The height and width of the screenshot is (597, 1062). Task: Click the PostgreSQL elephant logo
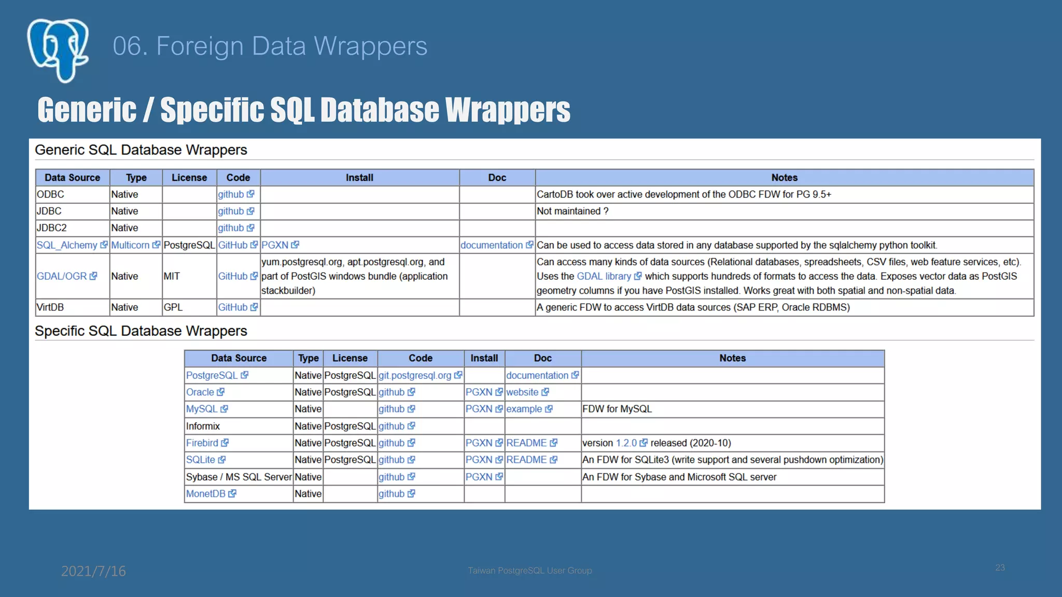tap(58, 50)
